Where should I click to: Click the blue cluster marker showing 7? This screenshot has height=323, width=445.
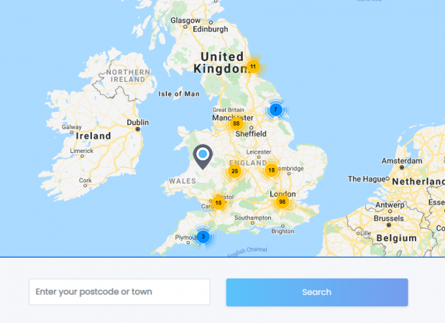pos(275,110)
